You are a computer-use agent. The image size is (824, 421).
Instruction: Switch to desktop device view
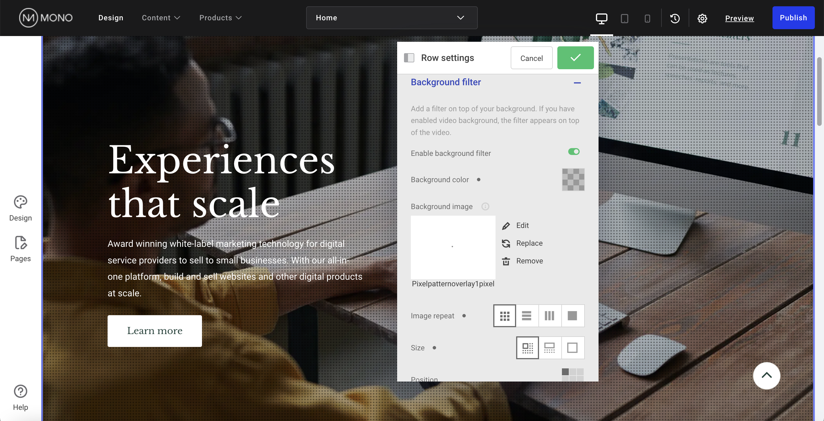[601, 18]
